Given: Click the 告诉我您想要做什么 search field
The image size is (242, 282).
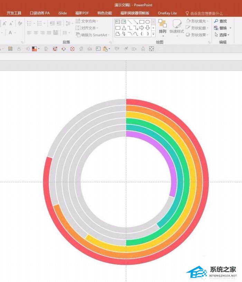Looking at the screenshot, I should 206,13.
